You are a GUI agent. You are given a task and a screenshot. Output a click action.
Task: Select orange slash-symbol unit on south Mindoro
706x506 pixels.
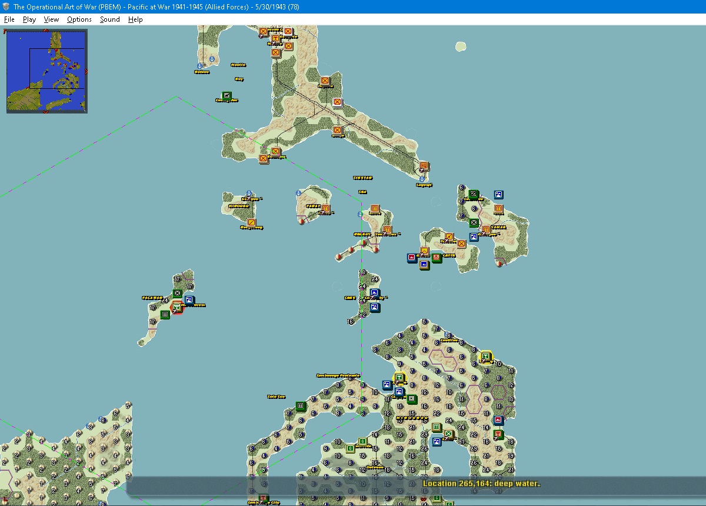click(252, 223)
